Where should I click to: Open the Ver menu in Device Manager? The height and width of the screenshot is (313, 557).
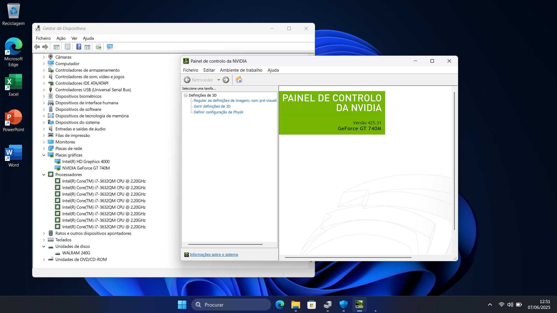74,38
